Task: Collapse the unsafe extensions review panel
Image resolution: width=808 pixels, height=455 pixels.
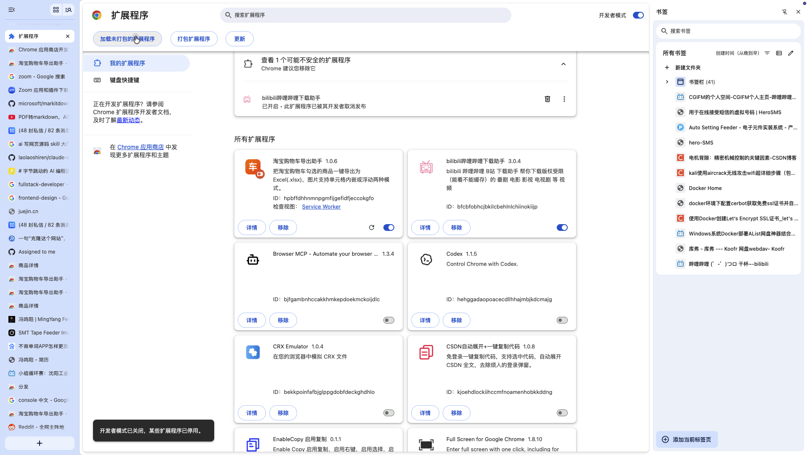Action: 563,64
